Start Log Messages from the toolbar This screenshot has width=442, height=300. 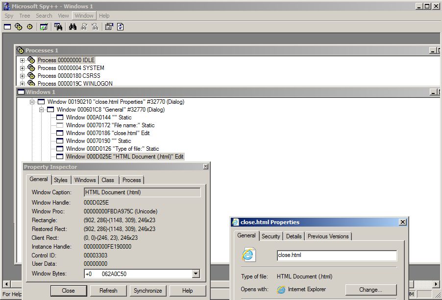tap(44, 27)
